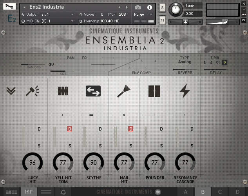This screenshot has width=248, height=196.
Task: Solo the Juicy Hit channel
Action: (x=39, y=145)
